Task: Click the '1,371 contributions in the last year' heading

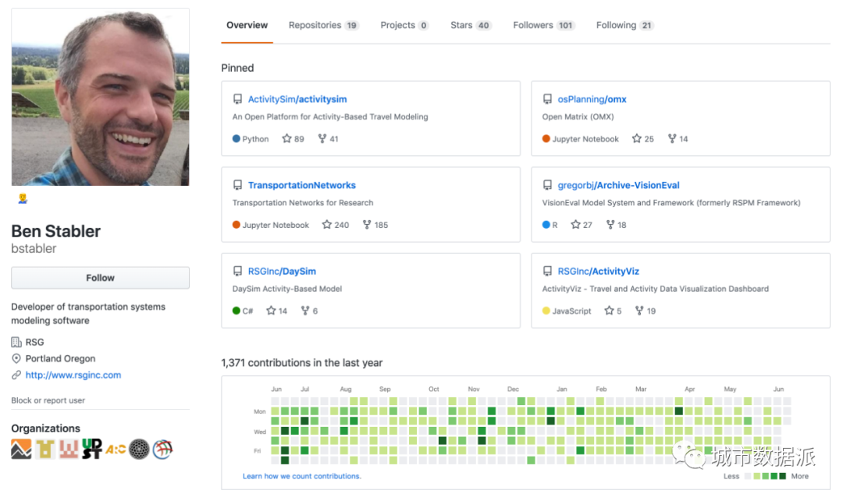Action: click(301, 362)
